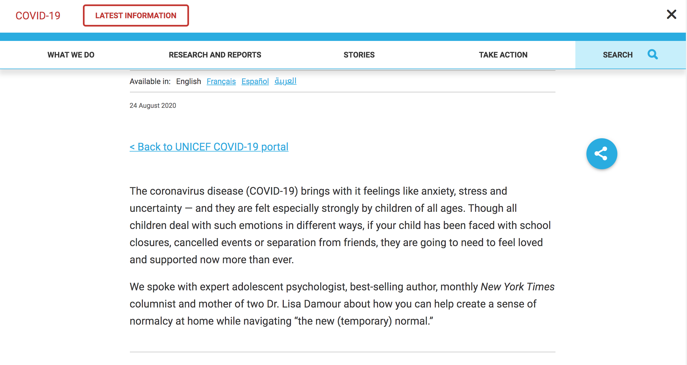This screenshot has height=365, width=687.
Task: Close the COVID-19 banner with the X
Action: pyautogui.click(x=671, y=14)
